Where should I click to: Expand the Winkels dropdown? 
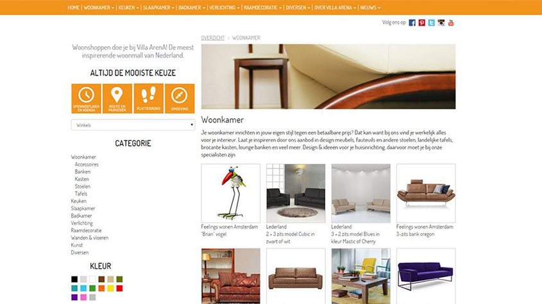click(x=133, y=125)
